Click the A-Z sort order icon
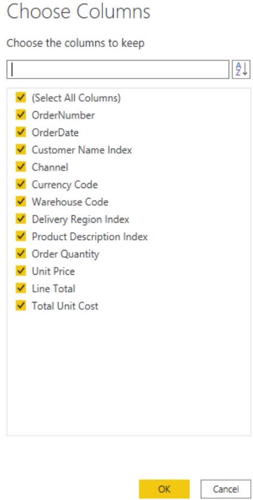253x500 pixels. pos(241,69)
